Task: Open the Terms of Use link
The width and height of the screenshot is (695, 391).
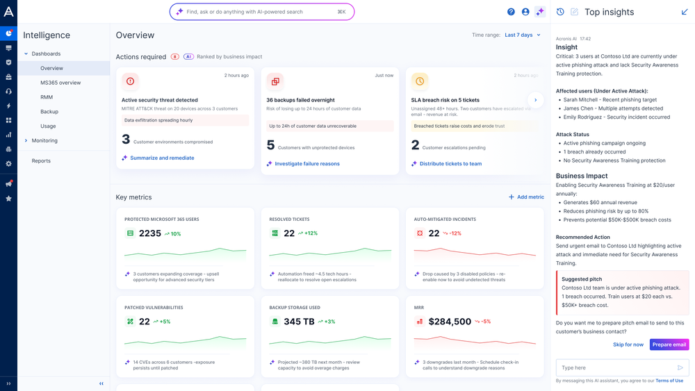Action: click(x=669, y=381)
